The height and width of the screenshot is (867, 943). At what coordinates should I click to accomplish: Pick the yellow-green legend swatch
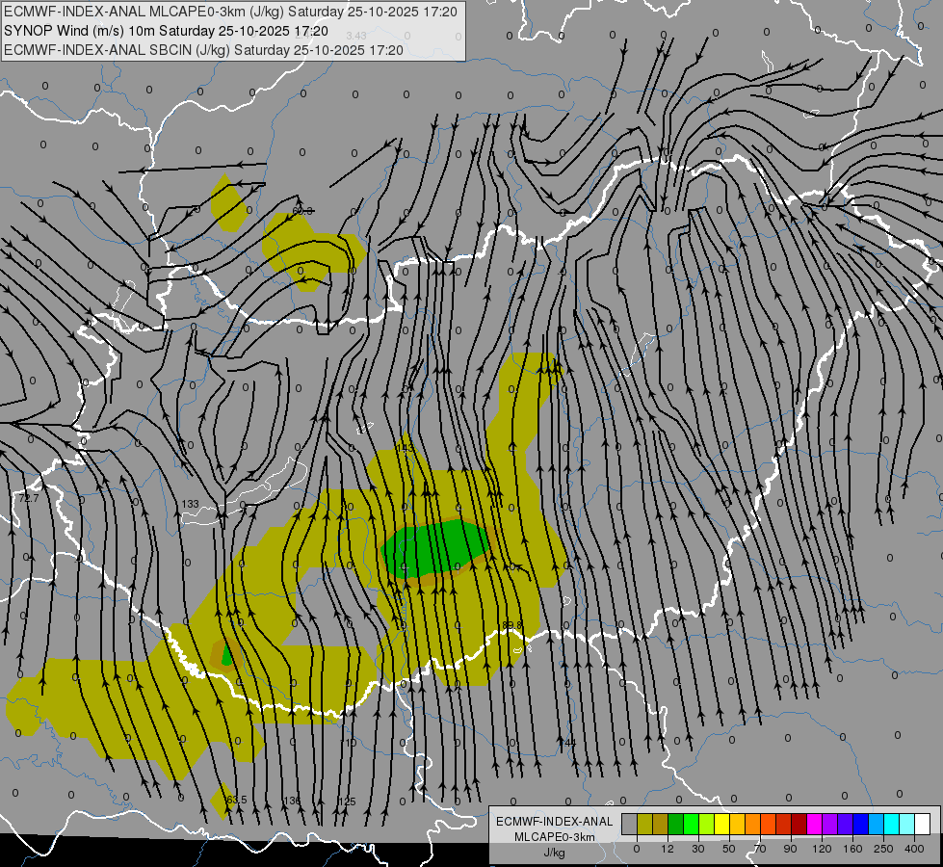tap(707, 824)
